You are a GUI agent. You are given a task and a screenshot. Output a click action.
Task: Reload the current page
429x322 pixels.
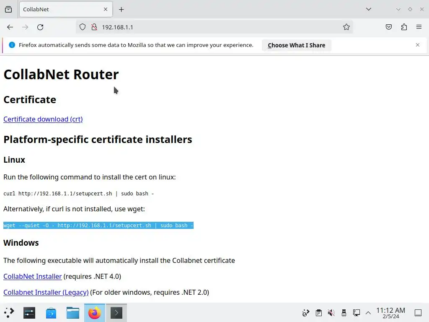(x=40, y=27)
